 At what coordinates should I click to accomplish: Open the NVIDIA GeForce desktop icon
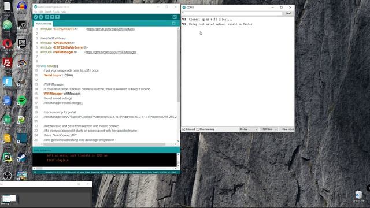click(22, 25)
